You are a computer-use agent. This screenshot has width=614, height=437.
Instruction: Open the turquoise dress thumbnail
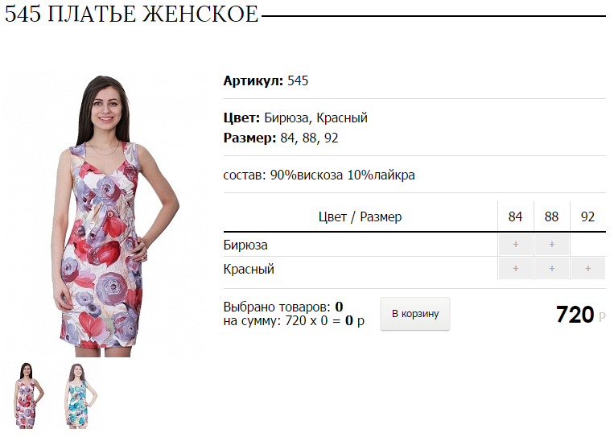tap(78, 394)
